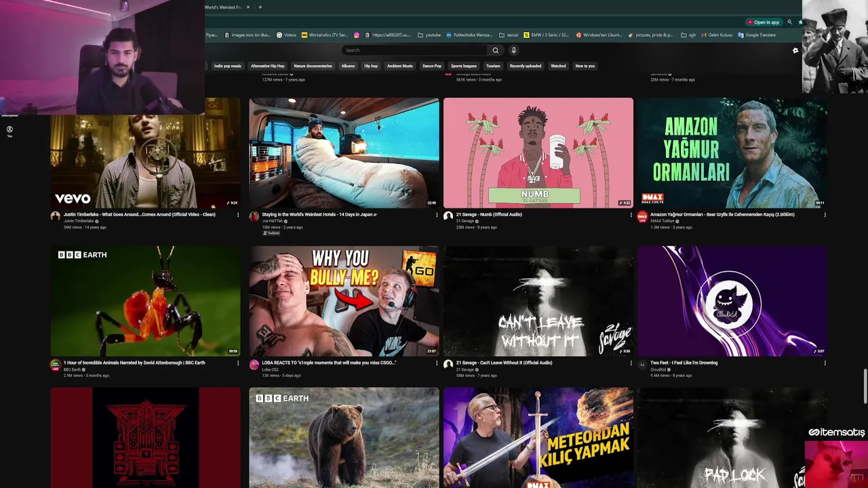Open LOBA REACTS video's three-dot menu

[437, 363]
